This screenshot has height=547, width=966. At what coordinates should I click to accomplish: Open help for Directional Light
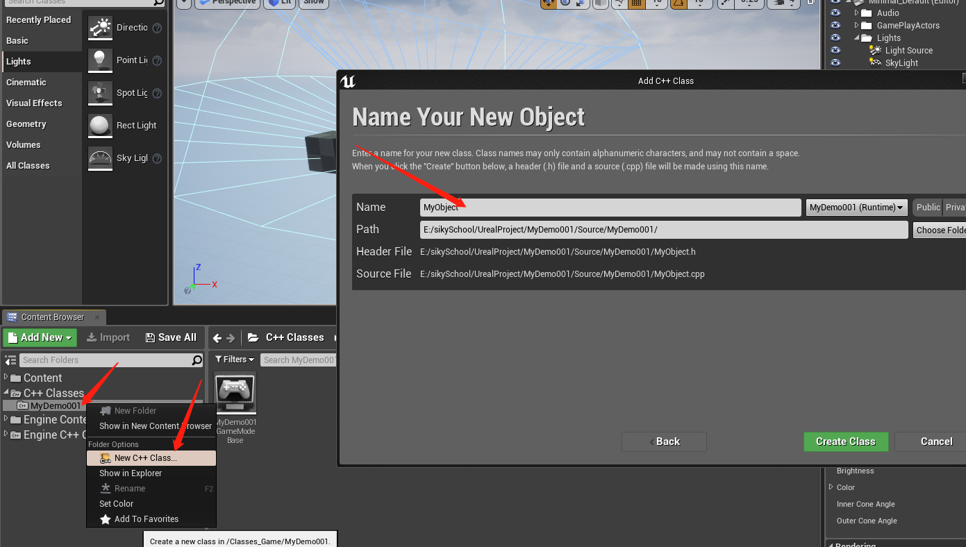tap(157, 28)
